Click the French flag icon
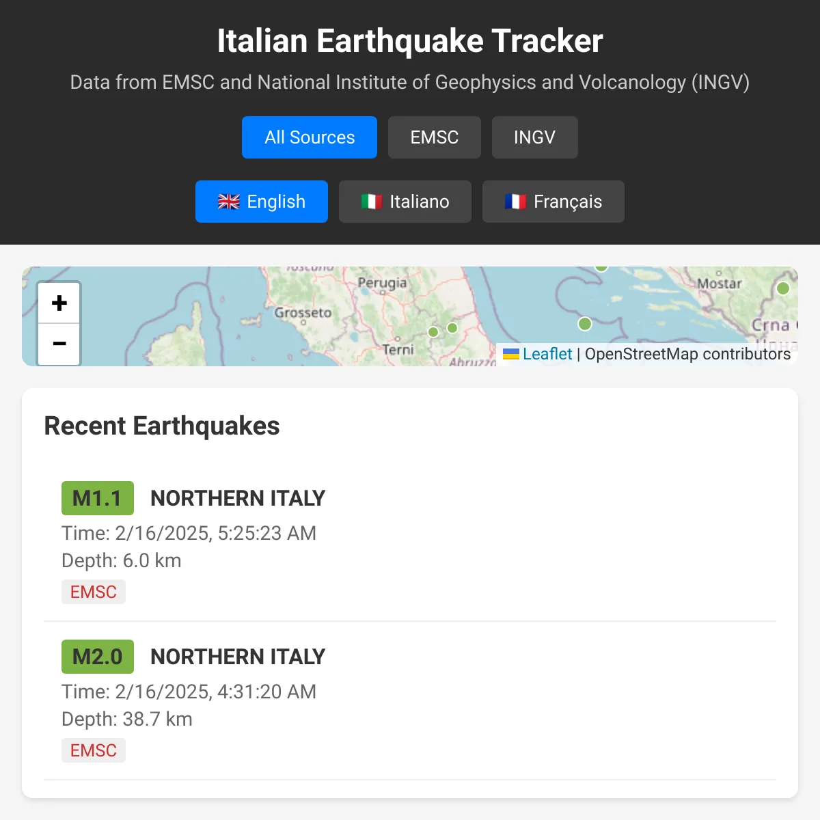The image size is (820, 820). point(517,202)
